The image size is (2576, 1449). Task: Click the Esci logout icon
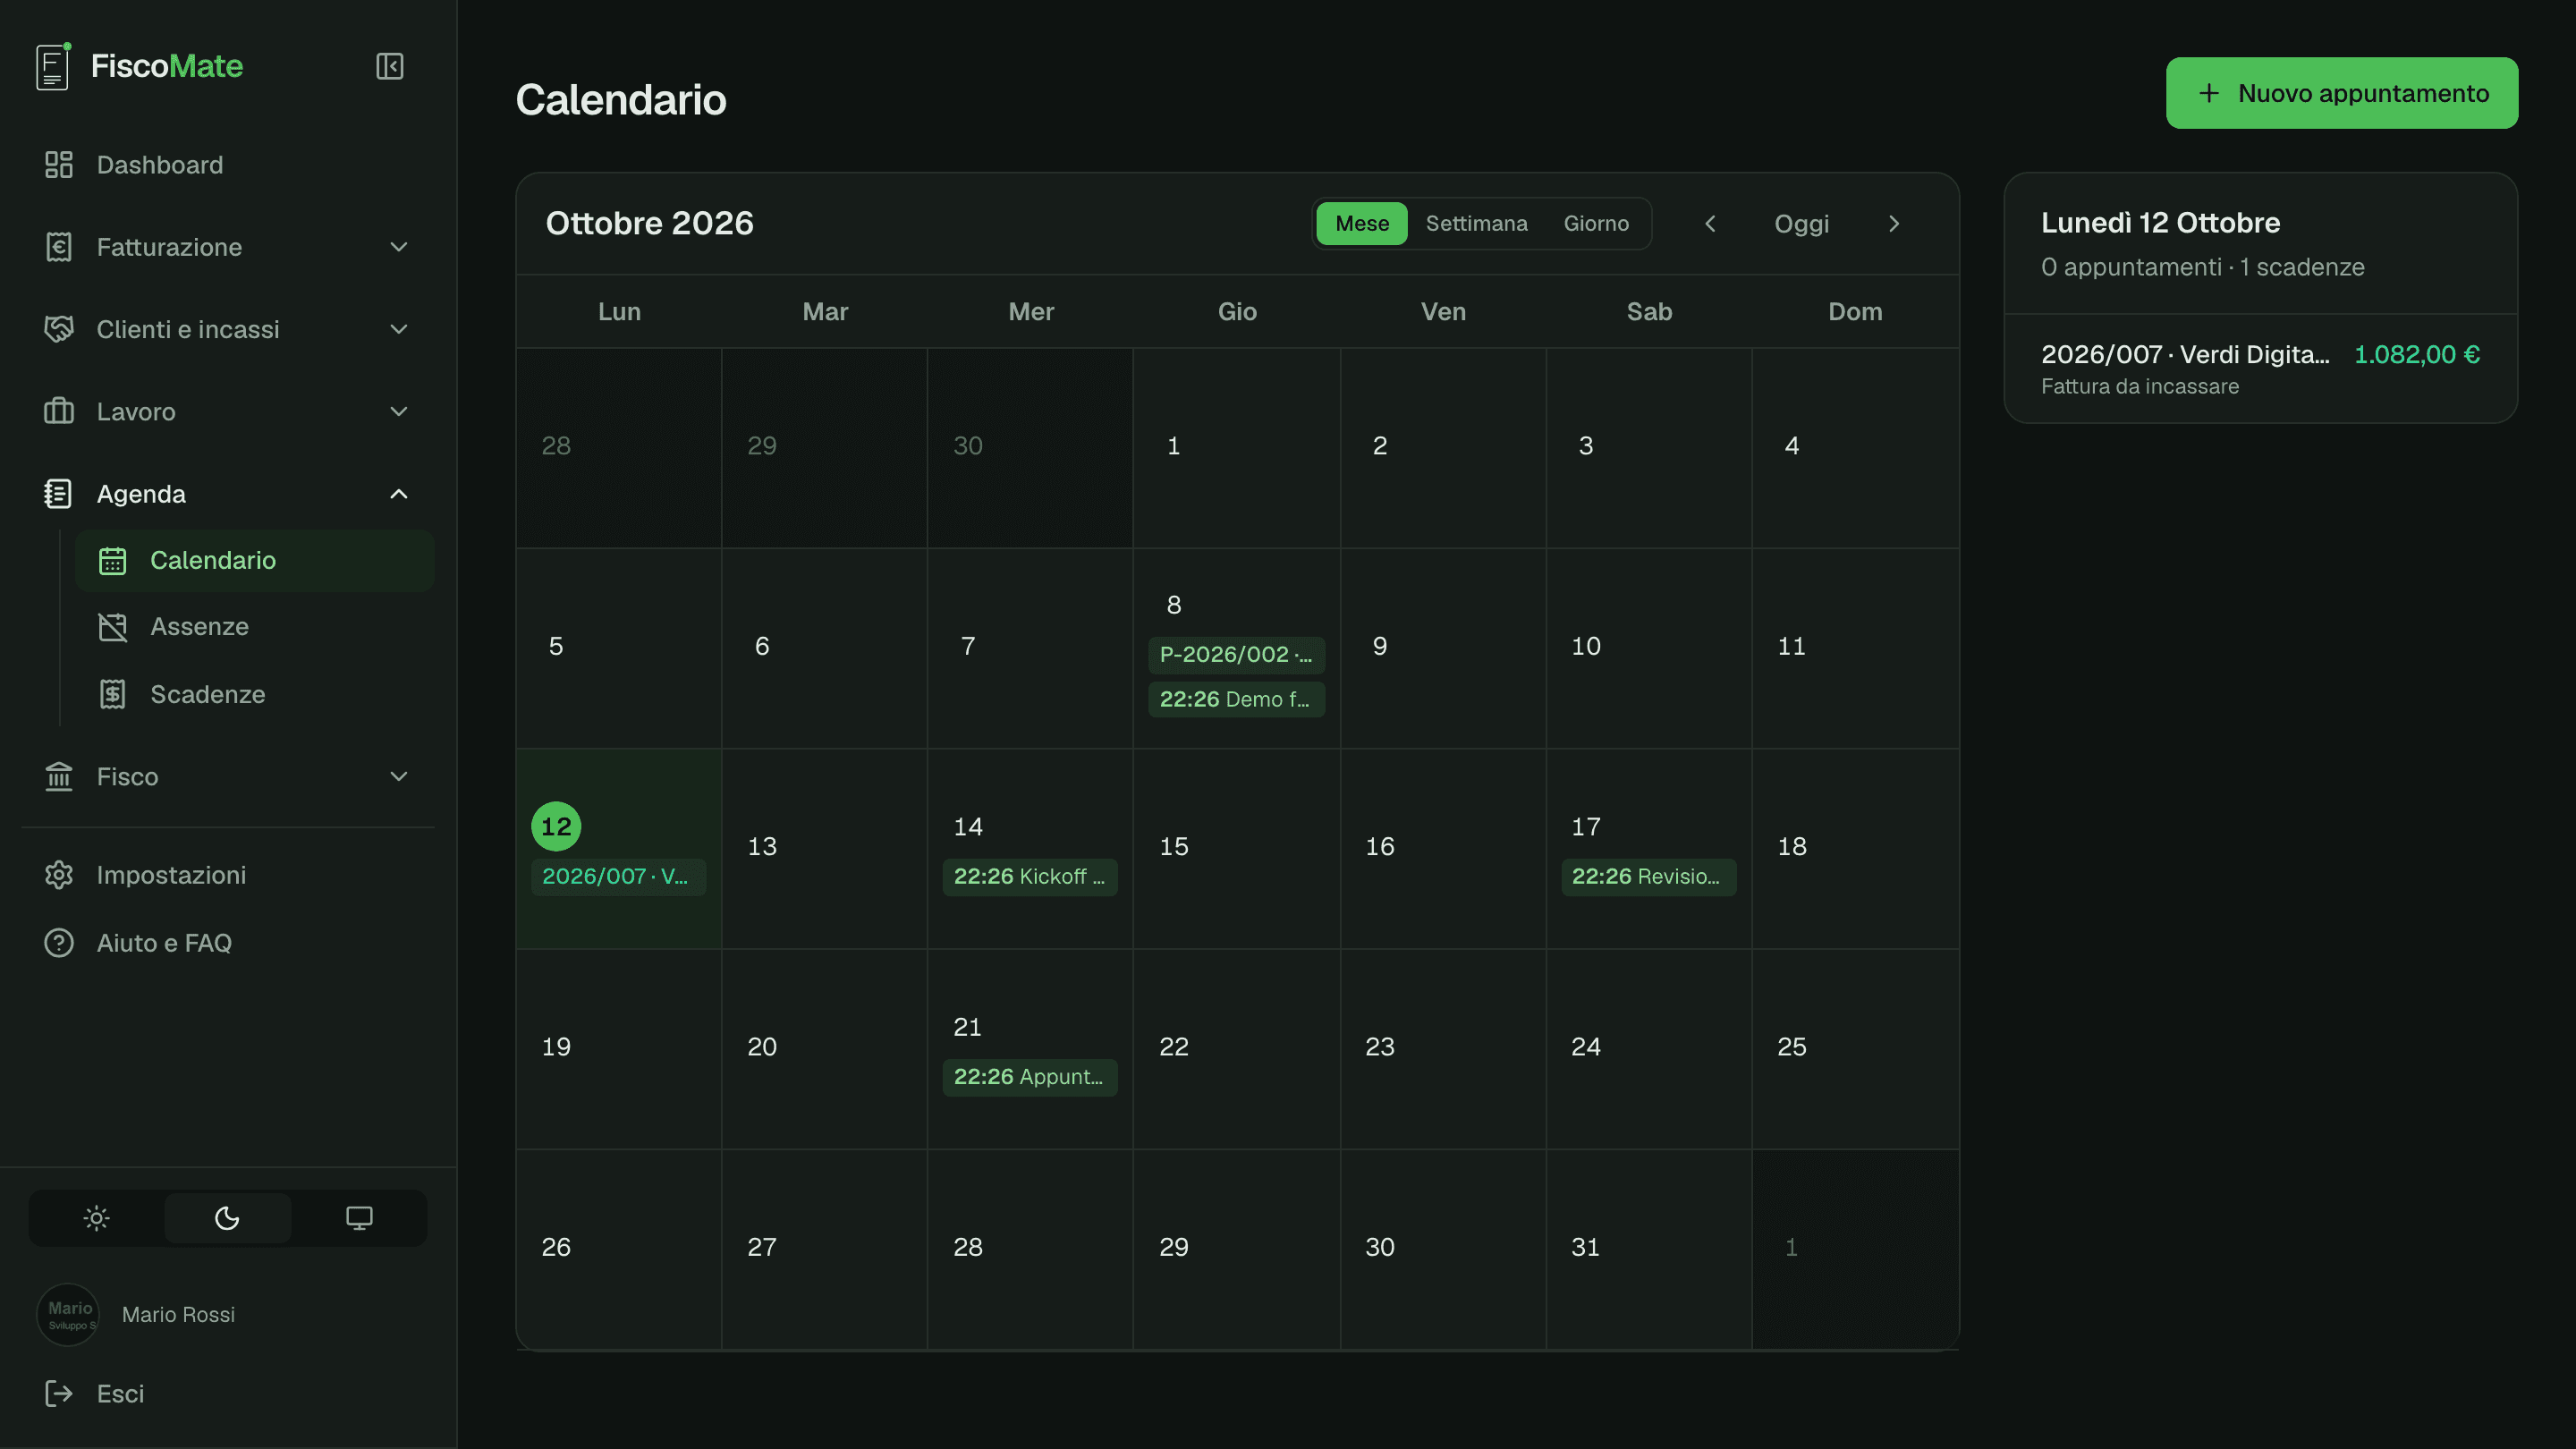point(59,1394)
